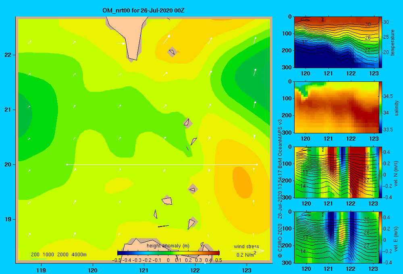Click the 'height anomaly (m)' legend label
This screenshot has width=403, height=274.
168,246
